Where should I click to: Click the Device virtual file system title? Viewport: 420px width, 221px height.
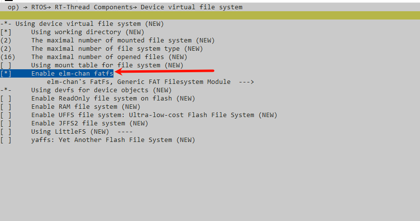point(192,7)
